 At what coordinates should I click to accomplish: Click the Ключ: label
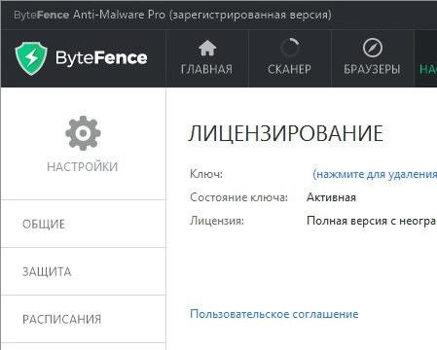click(x=206, y=174)
